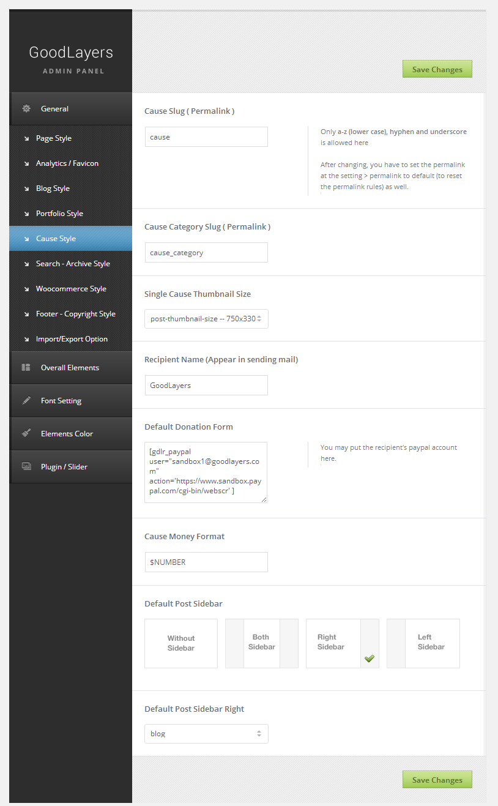Open the Default Post Sidebar Right dropdown
This screenshot has height=806, width=498.
tap(206, 734)
